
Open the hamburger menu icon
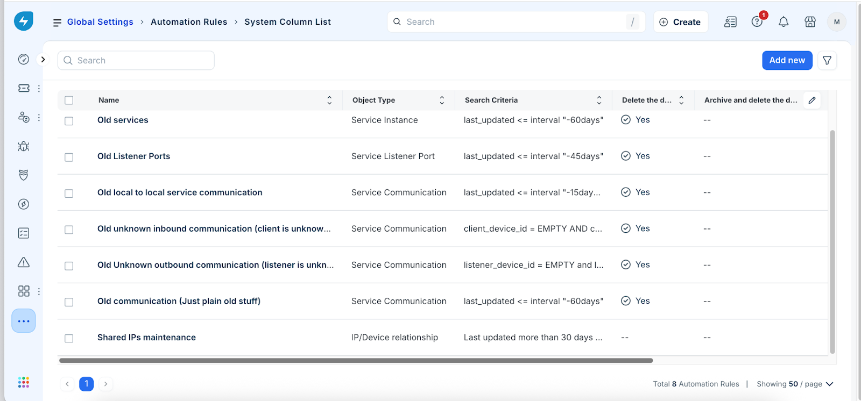tap(57, 23)
